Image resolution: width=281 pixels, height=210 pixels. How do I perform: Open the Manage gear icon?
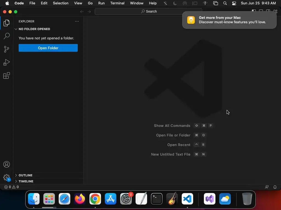[7, 177]
